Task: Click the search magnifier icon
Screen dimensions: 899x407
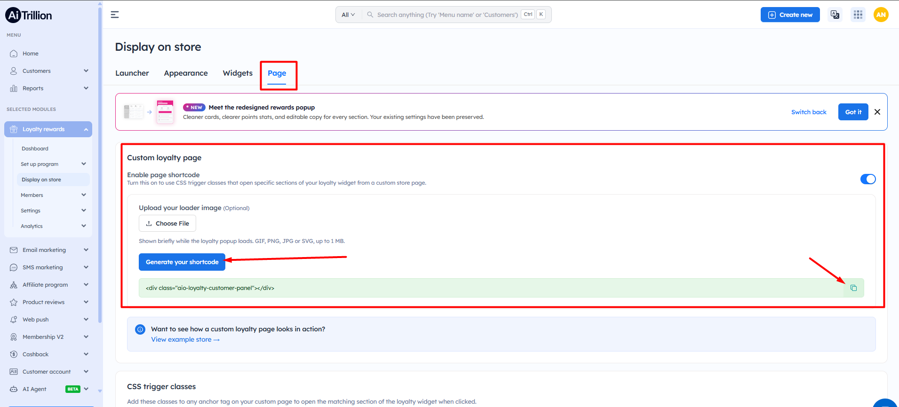Action: point(370,15)
